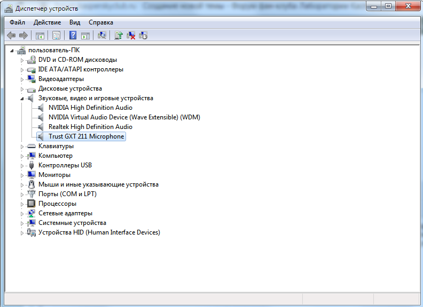Select Realtek High Definition Audio
This screenshot has height=307, width=423.
click(90, 127)
